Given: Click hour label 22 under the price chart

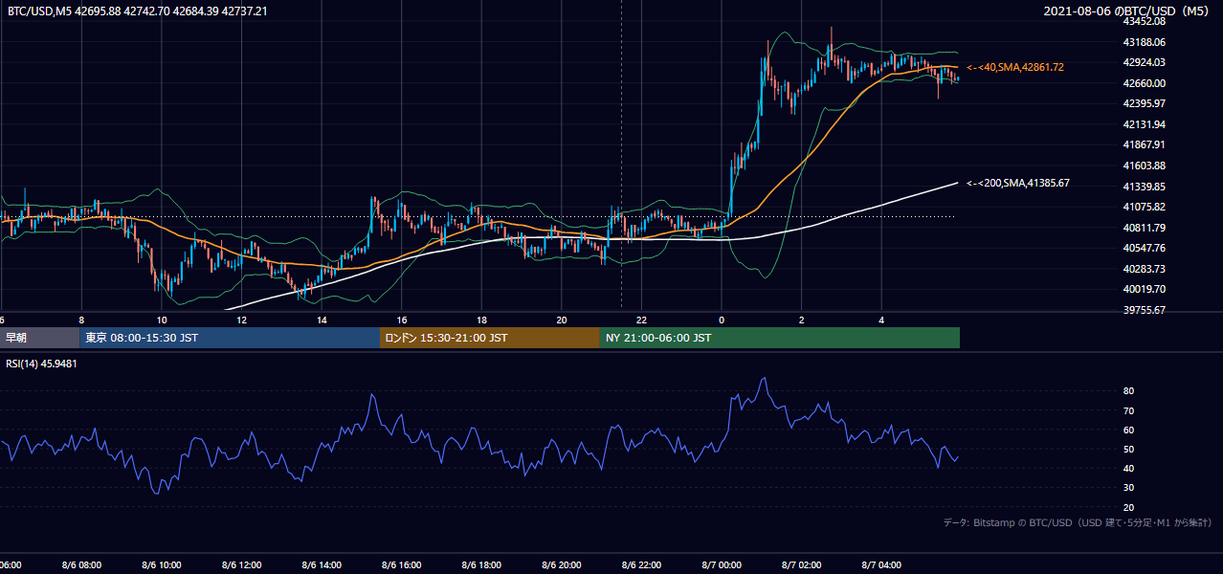Looking at the screenshot, I should (641, 320).
